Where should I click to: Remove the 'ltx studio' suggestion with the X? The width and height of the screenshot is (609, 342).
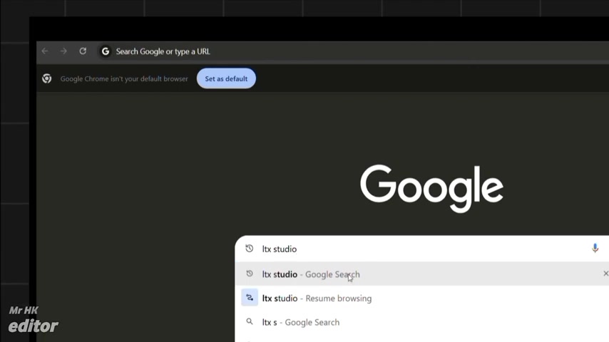click(605, 274)
